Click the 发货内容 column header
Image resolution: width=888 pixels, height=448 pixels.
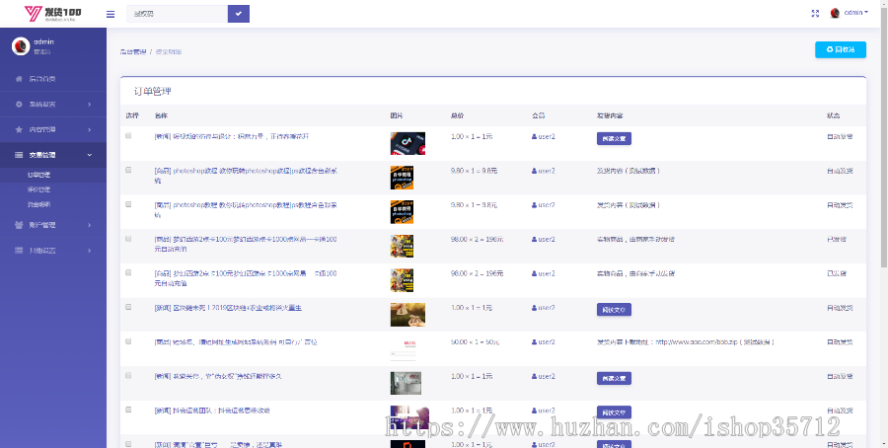(x=610, y=115)
